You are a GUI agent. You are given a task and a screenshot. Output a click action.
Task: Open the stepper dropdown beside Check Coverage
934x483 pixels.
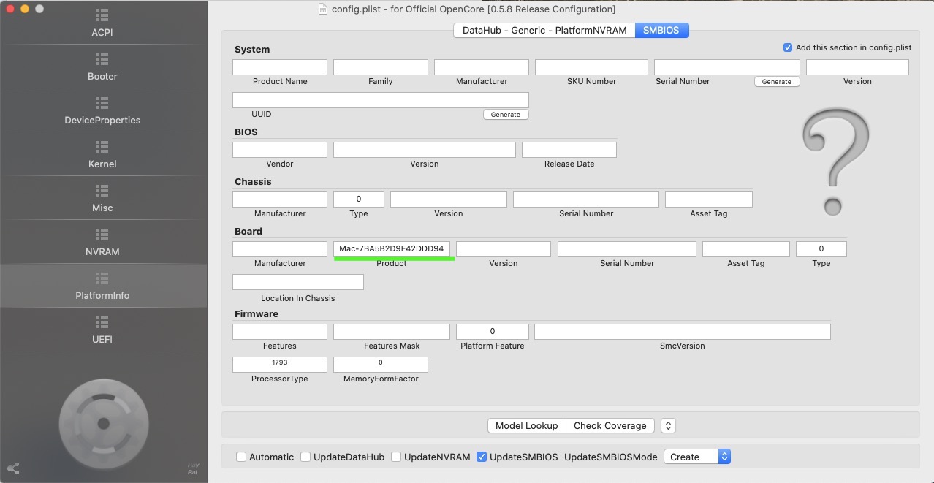coord(667,425)
